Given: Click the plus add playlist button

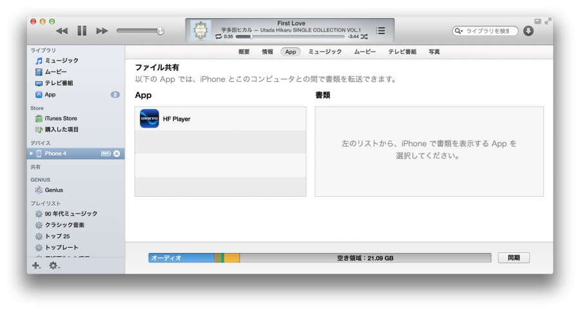Looking at the screenshot, I should (36, 265).
